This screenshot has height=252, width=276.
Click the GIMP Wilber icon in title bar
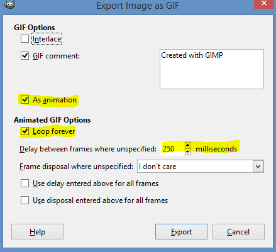tap(9, 4)
